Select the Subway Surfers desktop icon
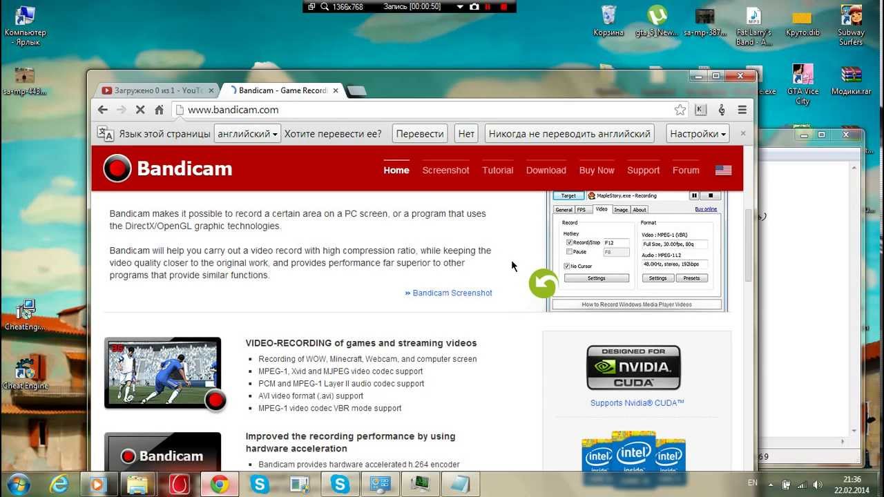The height and width of the screenshot is (497, 884). point(851,26)
